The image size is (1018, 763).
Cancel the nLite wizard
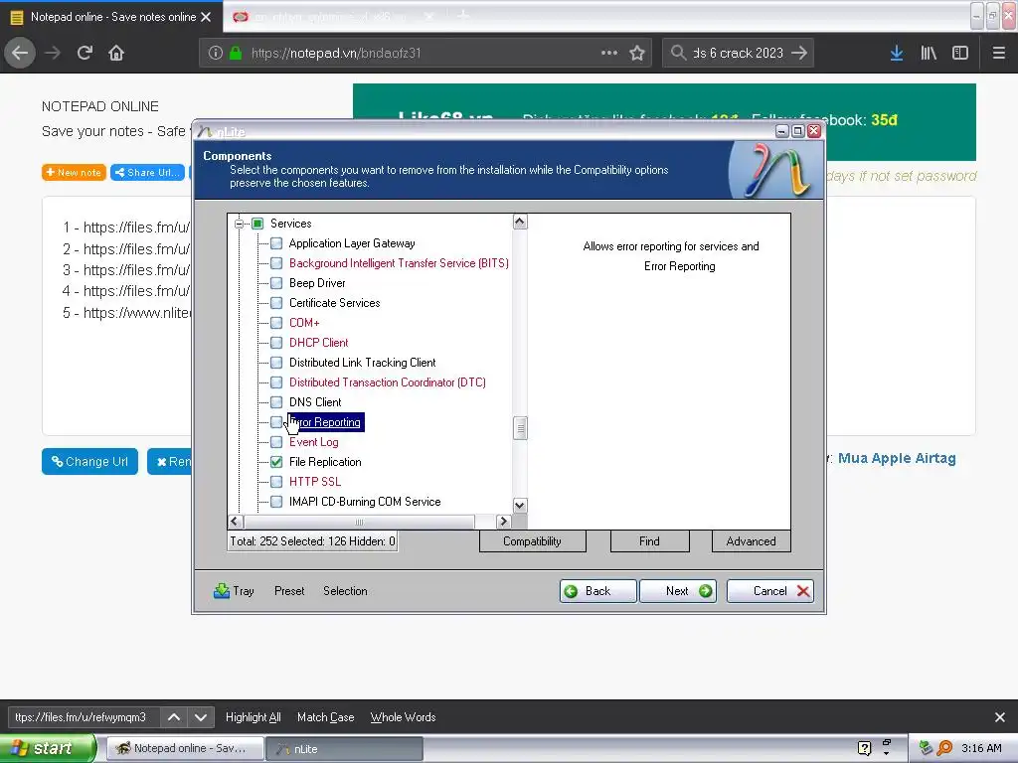[770, 591]
